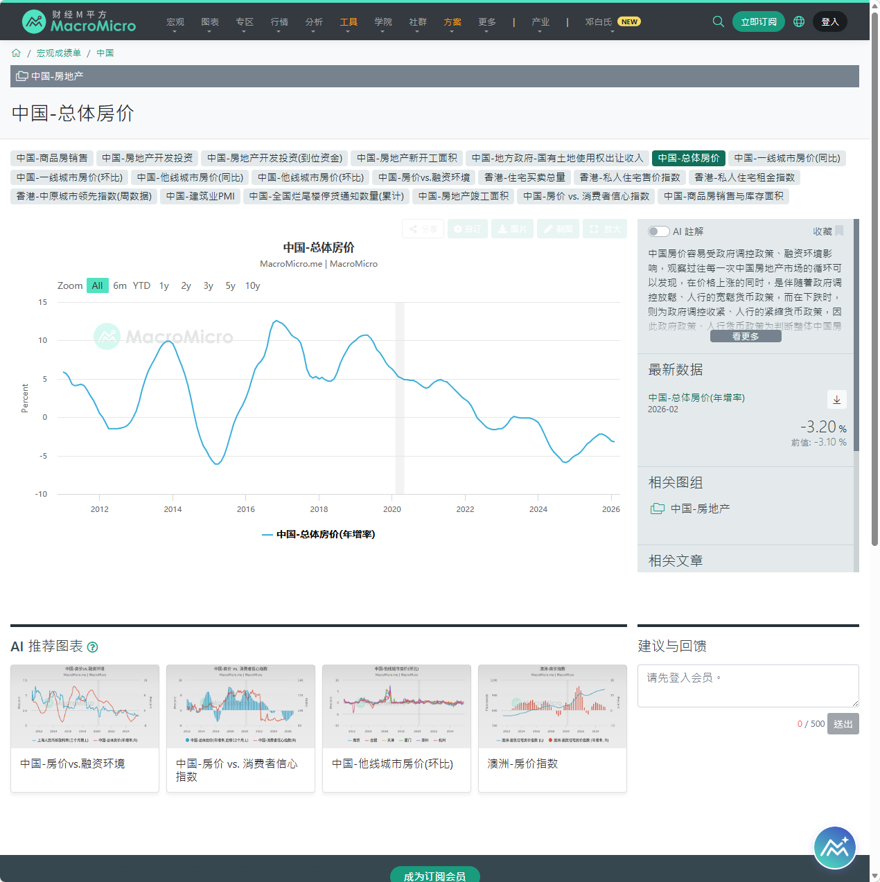This screenshot has width=880, height=882.
Task: Expand the 更多 navigation dropdown
Action: tap(487, 21)
